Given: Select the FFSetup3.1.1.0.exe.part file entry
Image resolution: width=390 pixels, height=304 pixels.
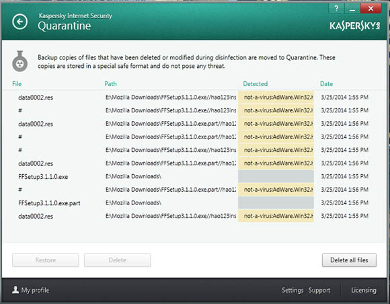Looking at the screenshot, I should 49,203.
